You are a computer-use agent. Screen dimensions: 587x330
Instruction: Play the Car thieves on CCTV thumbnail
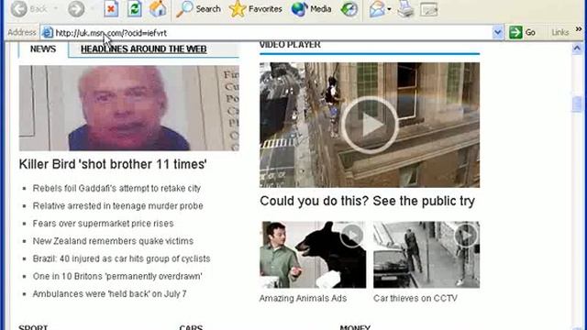(426, 255)
